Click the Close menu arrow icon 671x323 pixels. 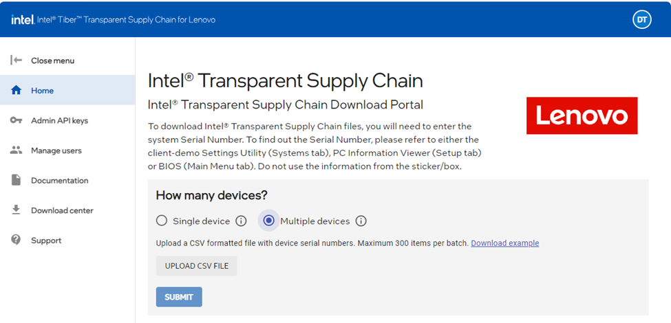point(16,60)
